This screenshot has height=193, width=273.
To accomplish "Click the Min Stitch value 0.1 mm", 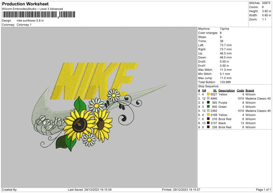I will point(225,74).
